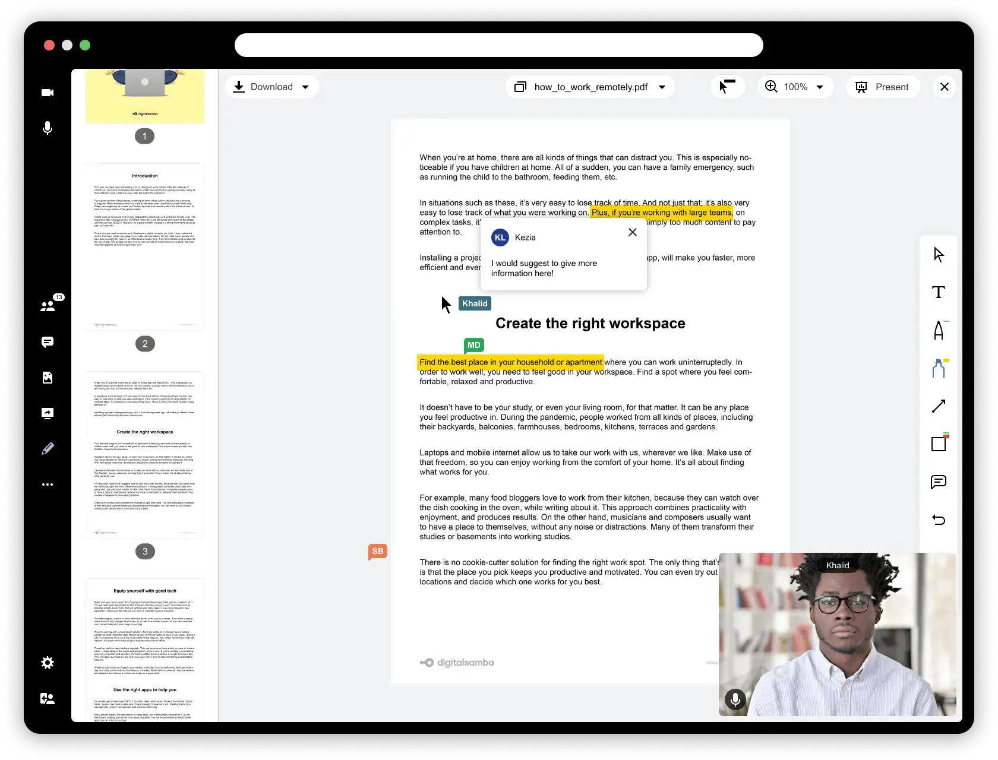
Task: Select the cursor pointer tool
Action: coord(939,254)
